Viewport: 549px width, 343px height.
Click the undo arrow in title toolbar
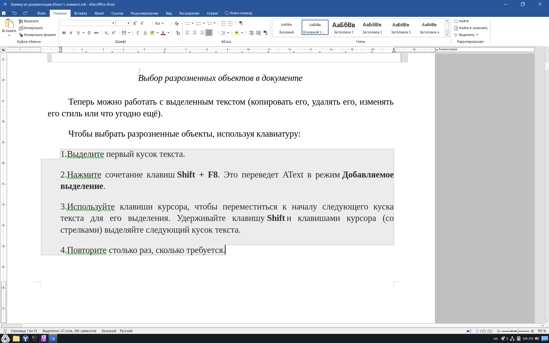pyautogui.click(x=14, y=13)
